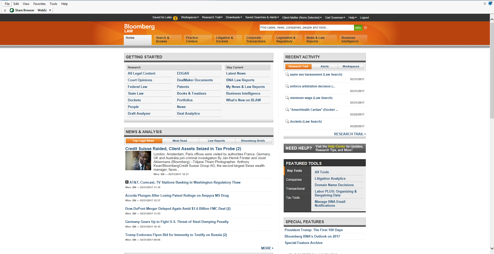Click the Saved for Later count badge
The image size is (494, 254).
point(175,18)
